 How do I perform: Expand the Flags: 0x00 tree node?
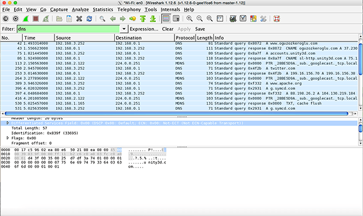8,138
